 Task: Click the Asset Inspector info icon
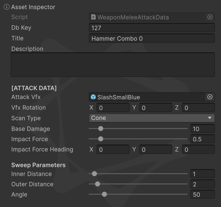[7, 7]
